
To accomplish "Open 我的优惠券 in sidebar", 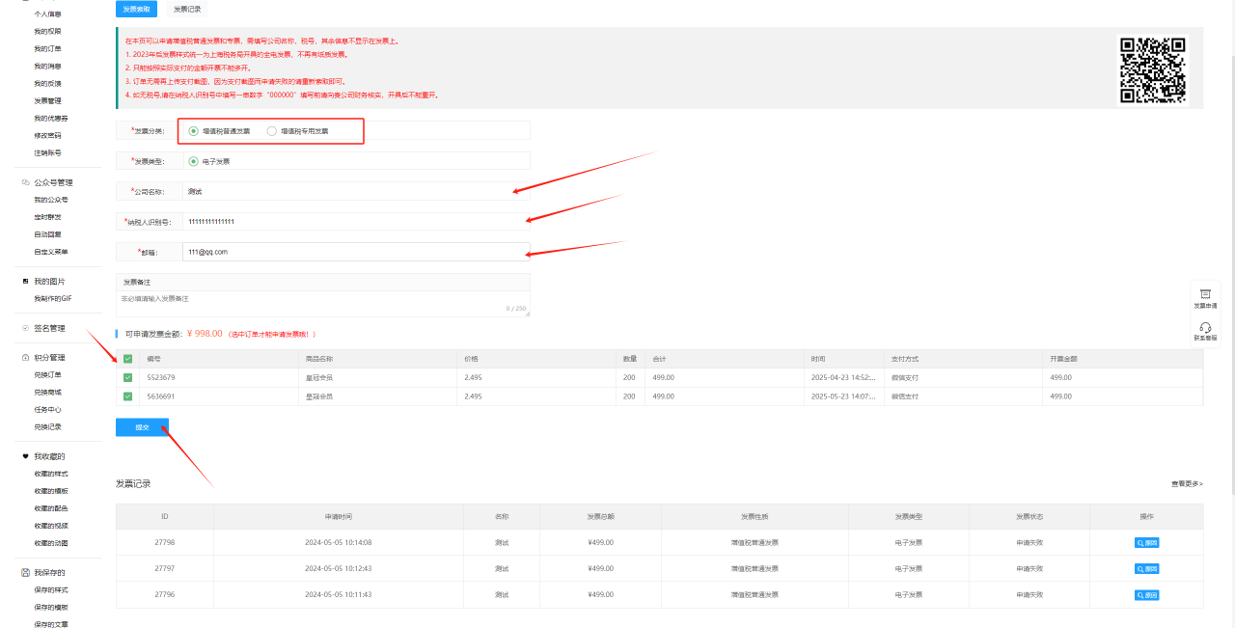I will (51, 118).
